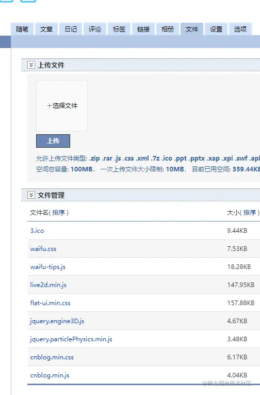Sort files by size via 排序 link

[x=250, y=213]
